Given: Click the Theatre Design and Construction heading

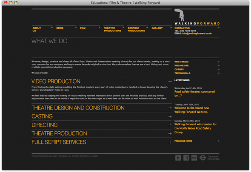Looking at the screenshot, I should point(78,108).
